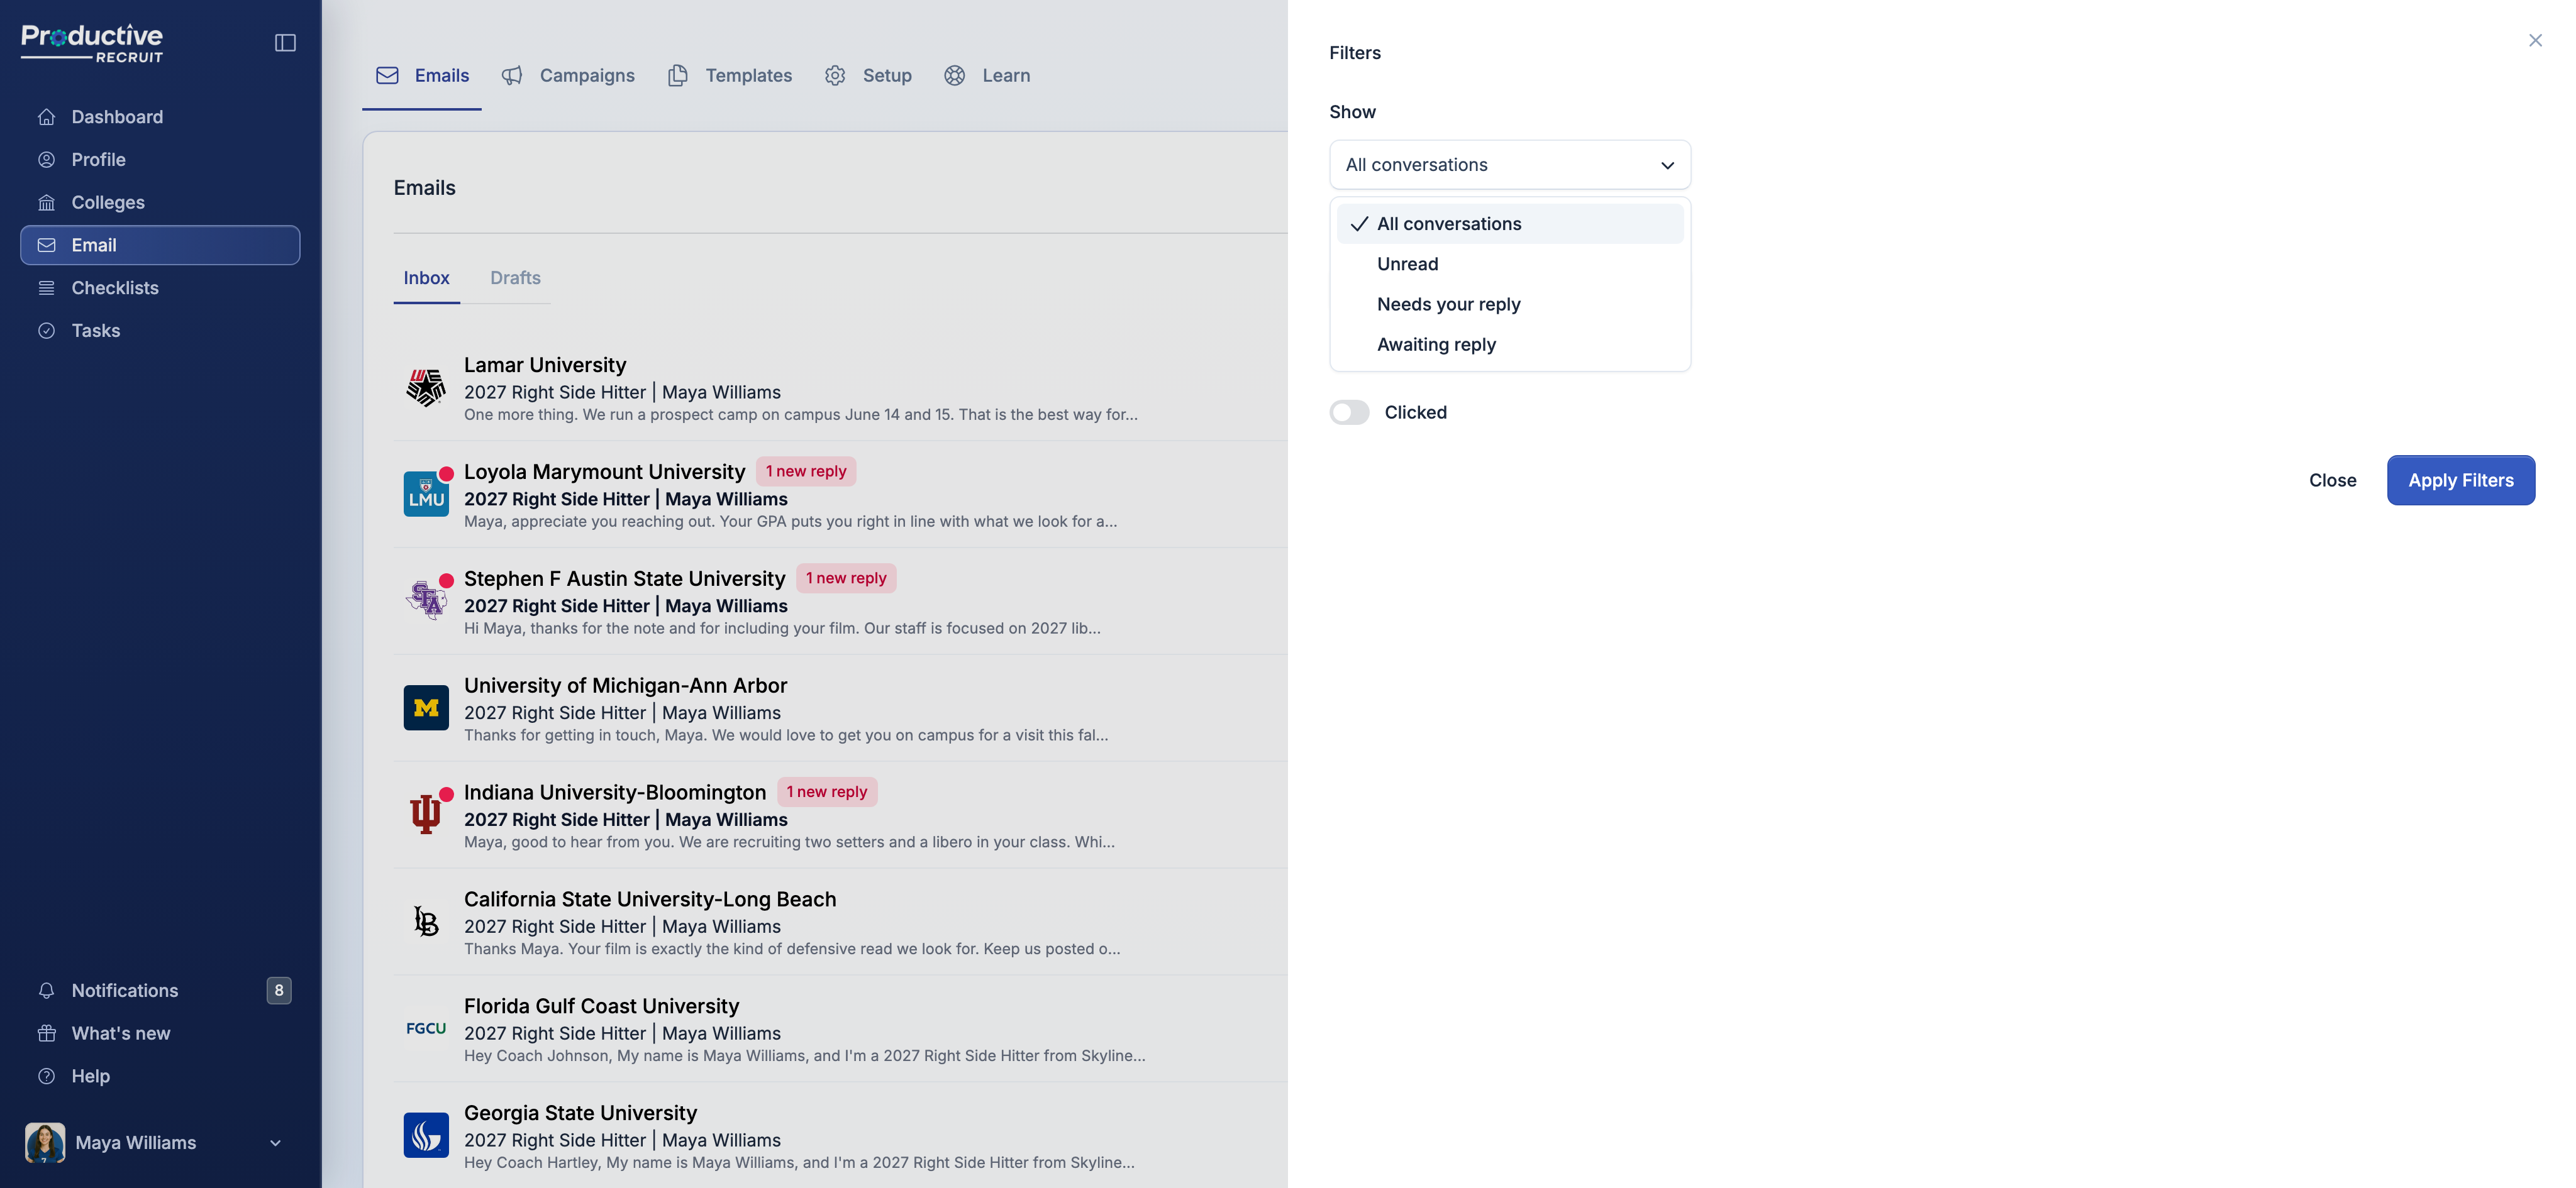Open Florida Gulf Coast University conversation
The image size is (2576, 1188).
(x=840, y=1029)
